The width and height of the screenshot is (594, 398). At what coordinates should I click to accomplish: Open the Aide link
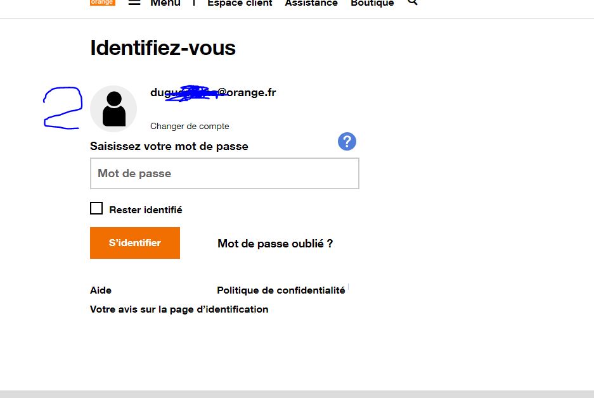[101, 290]
